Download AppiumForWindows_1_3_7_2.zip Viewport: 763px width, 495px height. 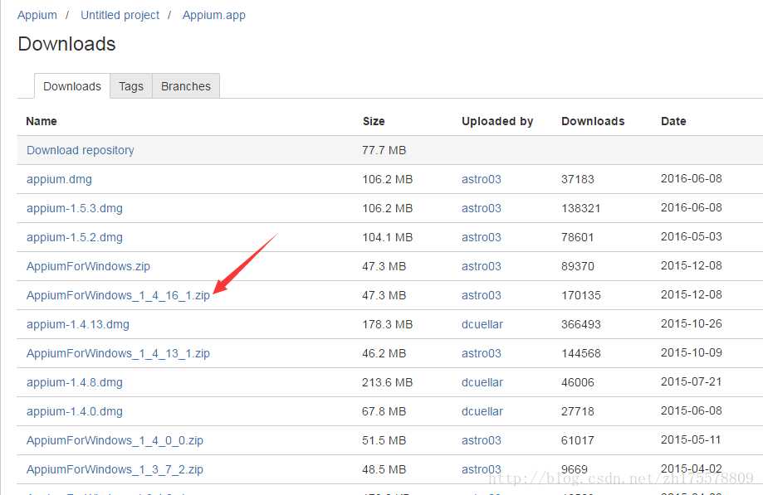(115, 469)
